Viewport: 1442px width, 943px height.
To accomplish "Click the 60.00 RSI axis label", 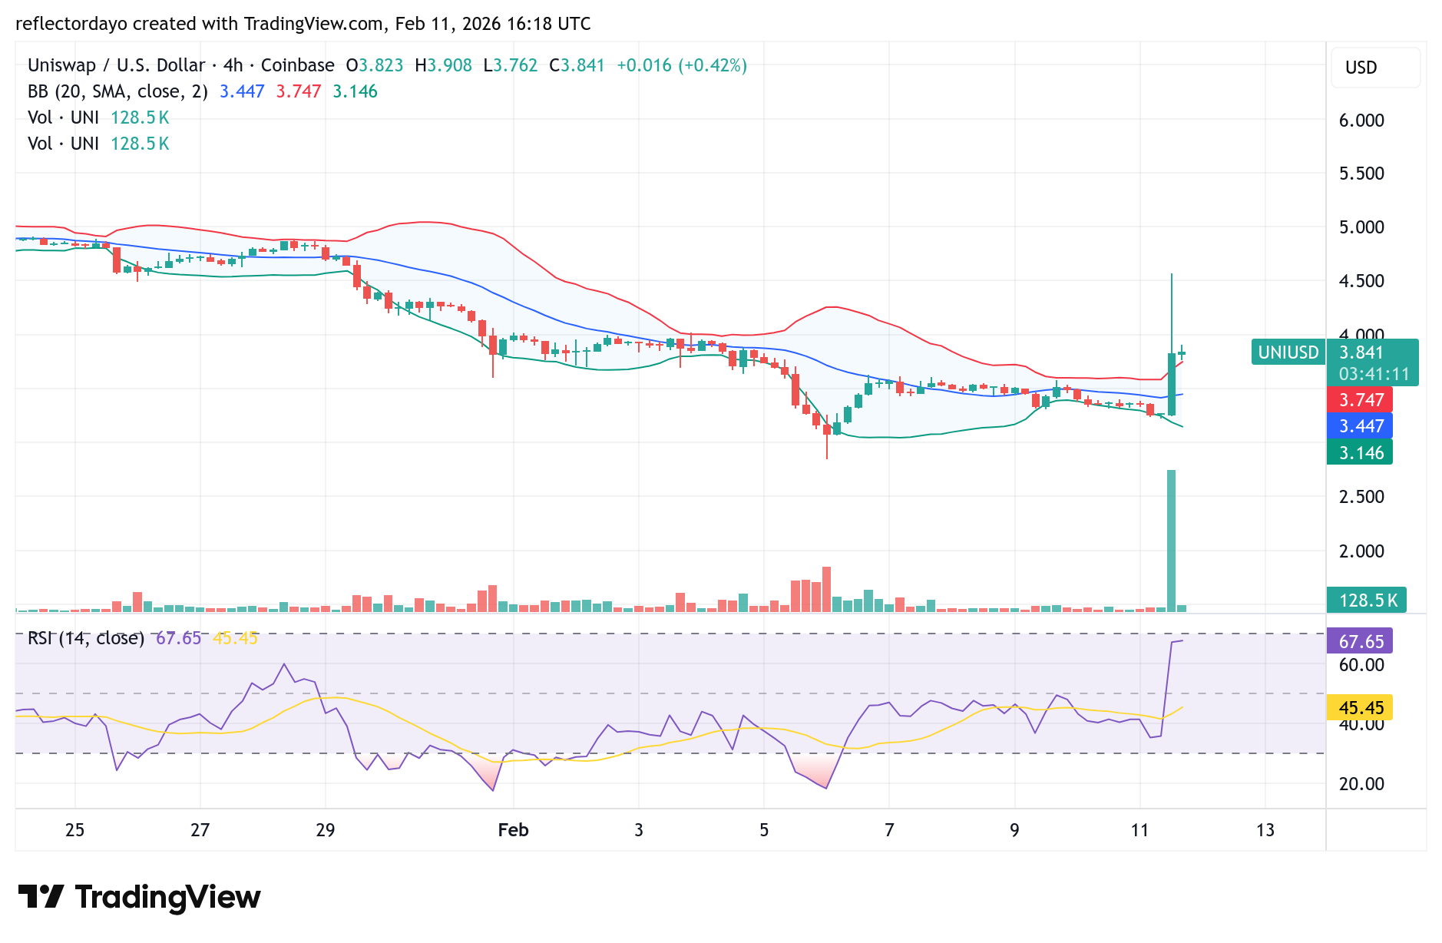I will [x=1361, y=665].
